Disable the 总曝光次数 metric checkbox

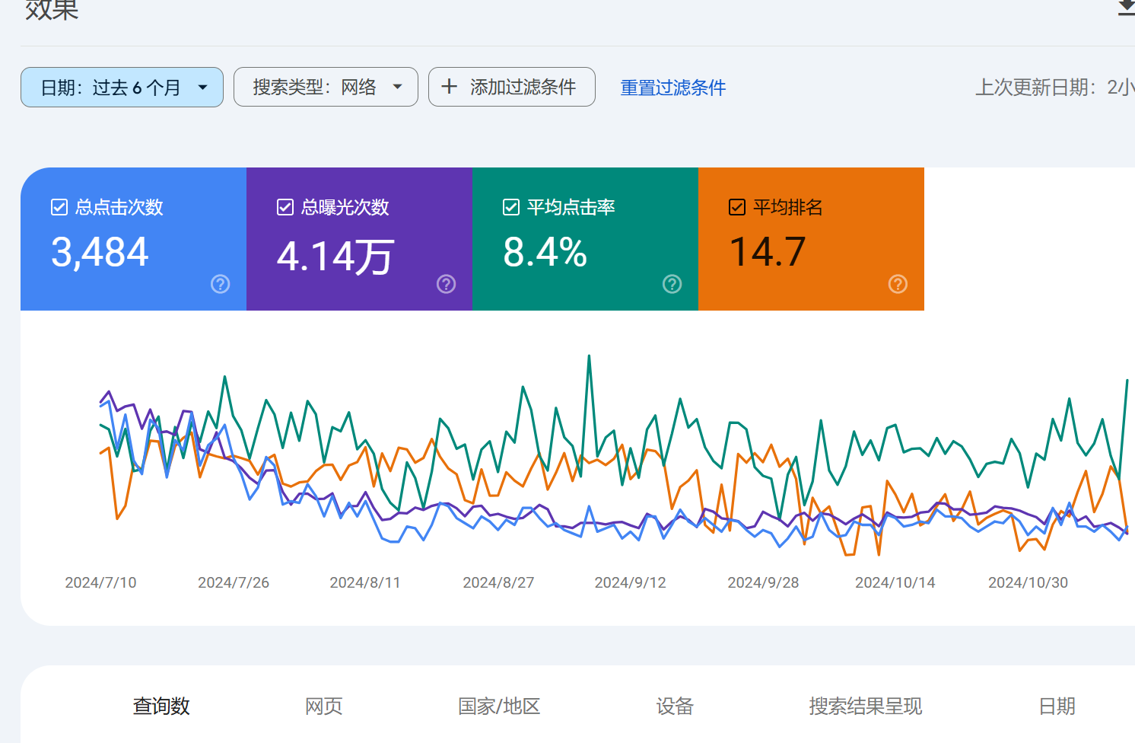(x=285, y=206)
